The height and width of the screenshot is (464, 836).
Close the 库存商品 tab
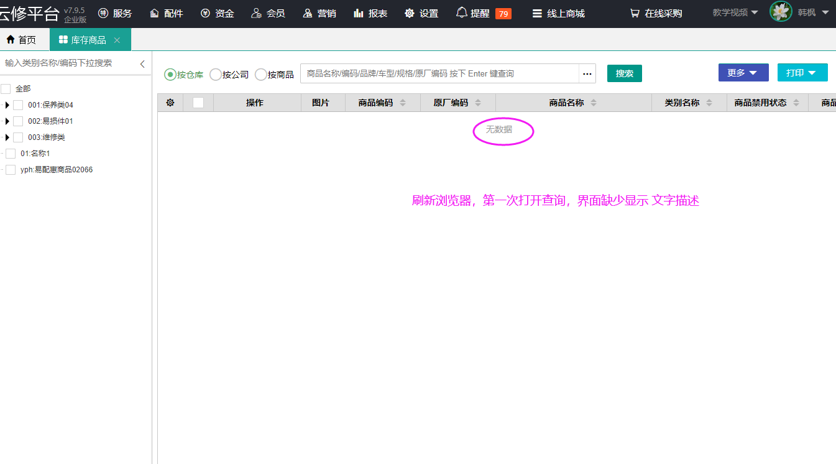tap(117, 40)
